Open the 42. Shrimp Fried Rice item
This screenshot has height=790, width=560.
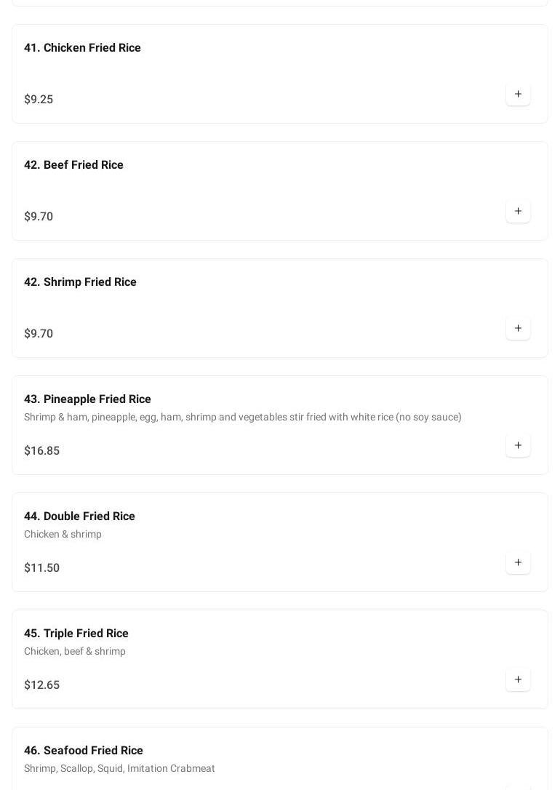point(80,282)
